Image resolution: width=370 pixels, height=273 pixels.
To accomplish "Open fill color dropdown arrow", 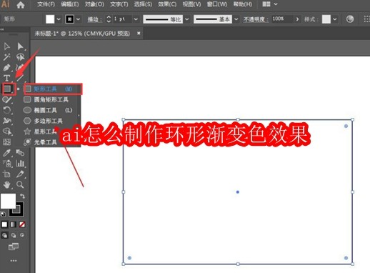I will [59, 19].
